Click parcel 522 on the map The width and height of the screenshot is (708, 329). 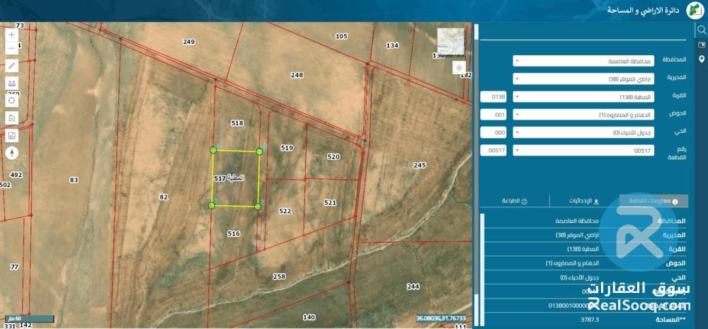(x=285, y=211)
